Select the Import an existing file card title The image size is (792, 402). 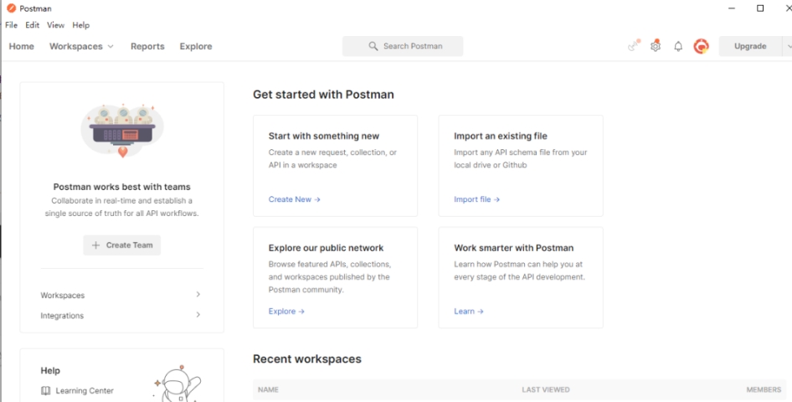[x=501, y=137]
